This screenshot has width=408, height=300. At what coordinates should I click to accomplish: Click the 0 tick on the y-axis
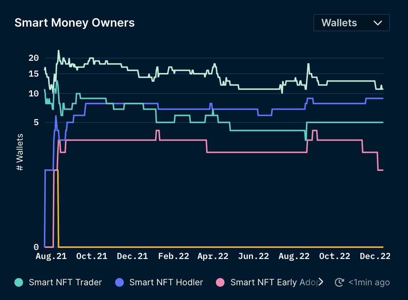[x=36, y=247]
